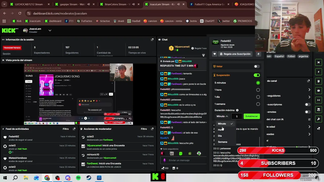Pop out the Vista previa del stream panel
This screenshot has height=182, width=324.
(152, 60)
